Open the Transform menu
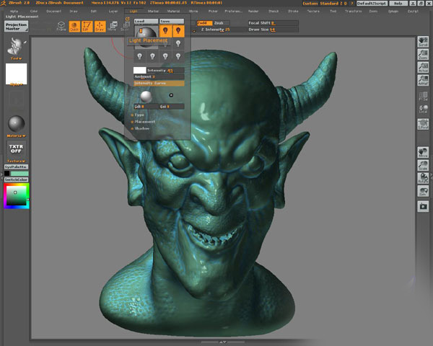 click(x=353, y=12)
